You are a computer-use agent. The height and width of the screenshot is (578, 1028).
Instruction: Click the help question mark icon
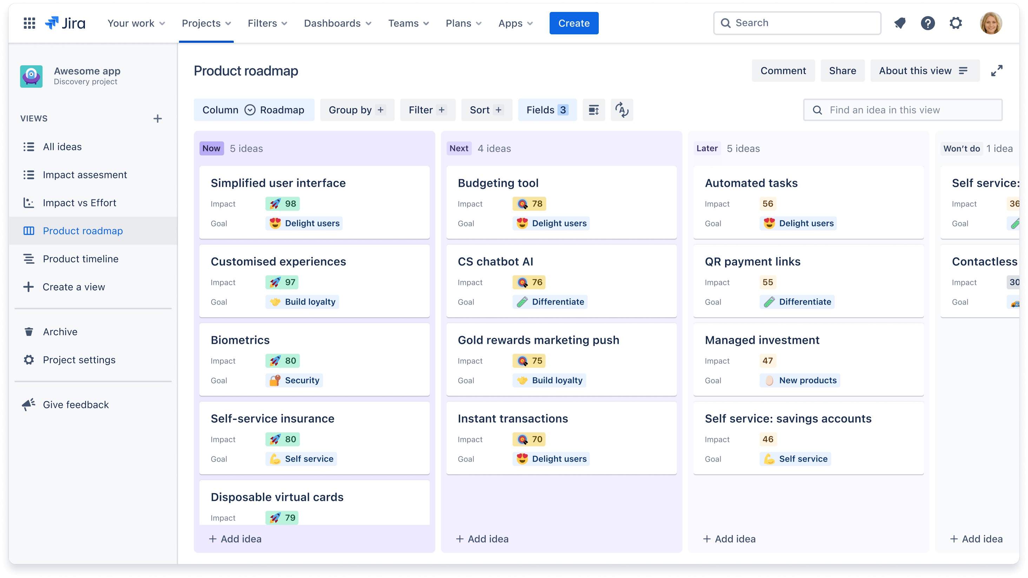(x=927, y=23)
